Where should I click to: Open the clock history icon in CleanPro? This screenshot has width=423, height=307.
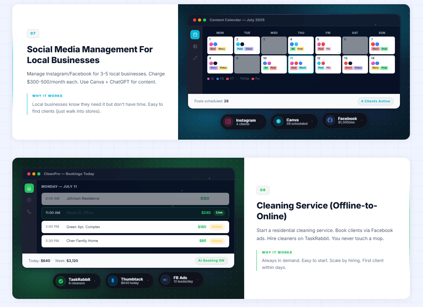(x=29, y=200)
